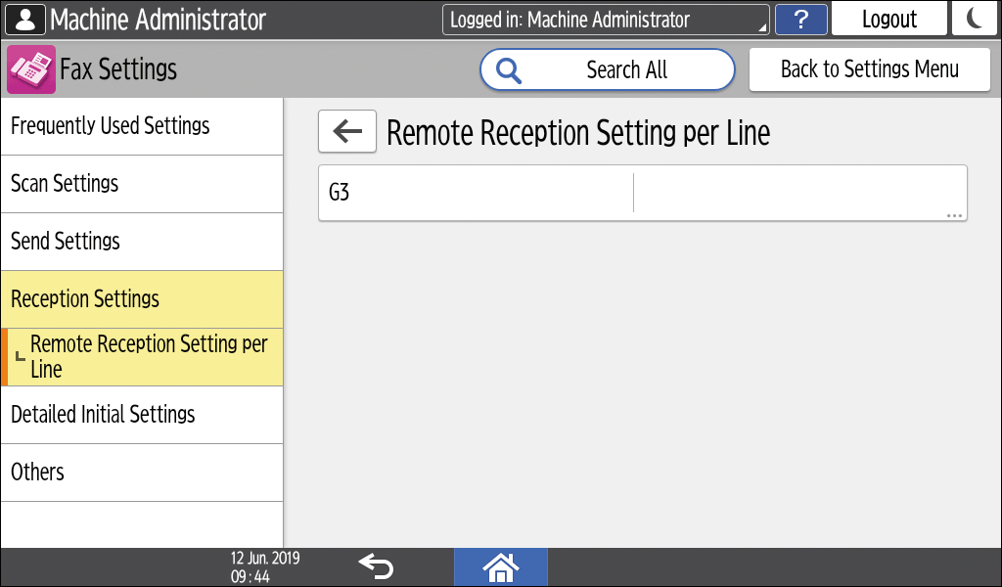Screen dimensions: 1002x587
Task: Click the ellipsis on the G3 value field
Action: coord(954,214)
